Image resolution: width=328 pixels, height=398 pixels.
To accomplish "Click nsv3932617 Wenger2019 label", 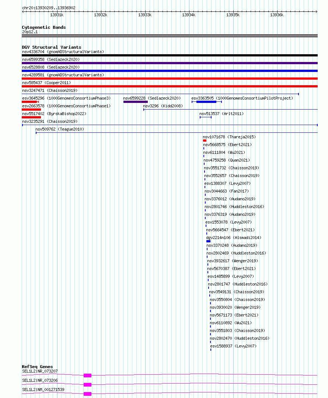I will [233, 261].
